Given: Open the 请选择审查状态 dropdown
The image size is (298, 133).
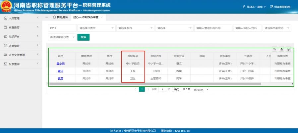Looking at the screenshot, I should coord(62,37).
